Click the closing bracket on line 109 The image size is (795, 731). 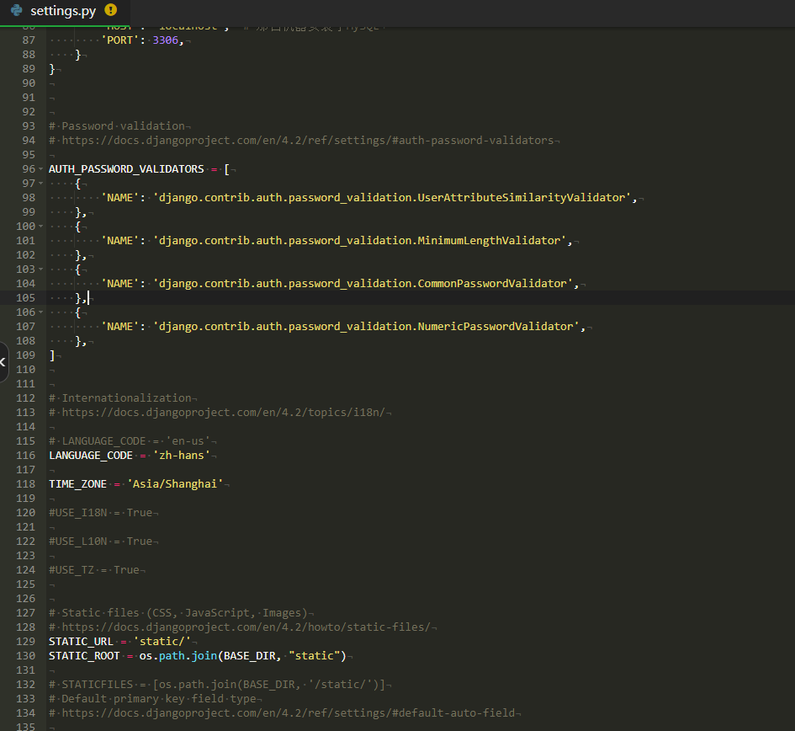(x=51, y=355)
